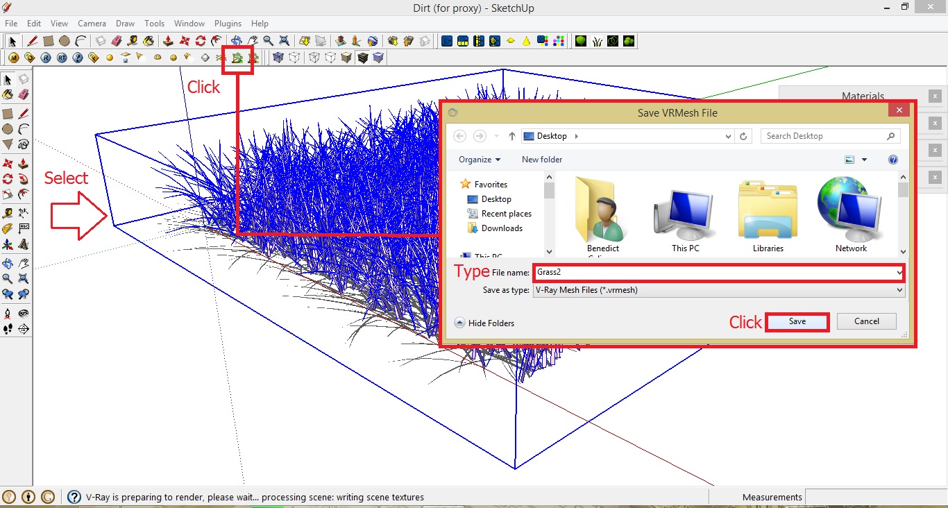Switch to Wireframe face style
Screen dimensions: 948x508
pyautogui.click(x=314, y=58)
